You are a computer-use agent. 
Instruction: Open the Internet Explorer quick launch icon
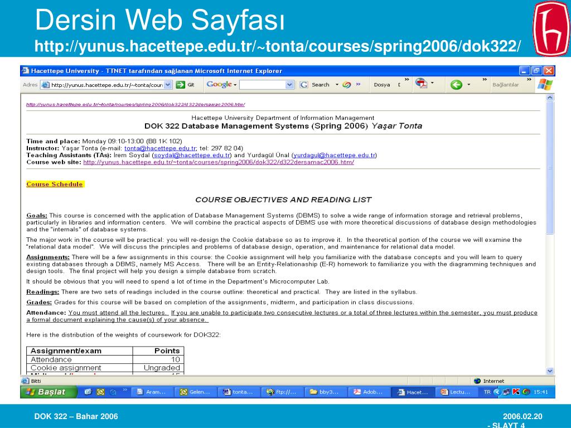88,392
